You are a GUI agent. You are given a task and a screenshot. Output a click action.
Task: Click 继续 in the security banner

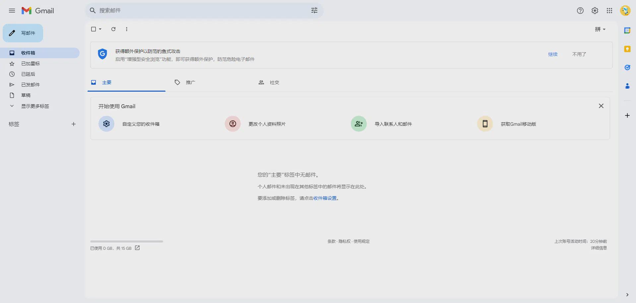(553, 54)
